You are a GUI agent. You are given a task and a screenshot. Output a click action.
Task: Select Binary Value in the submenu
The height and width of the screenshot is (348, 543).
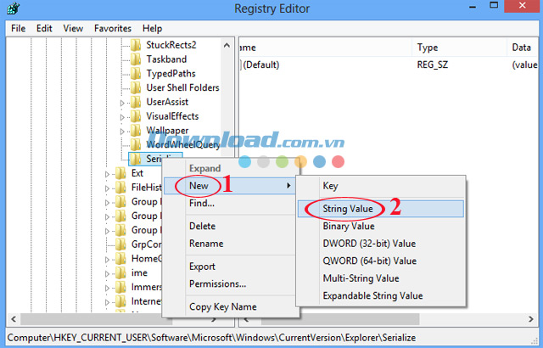pyautogui.click(x=381, y=226)
